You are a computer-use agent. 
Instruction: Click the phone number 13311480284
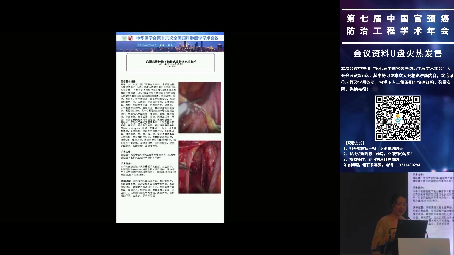click(408, 165)
